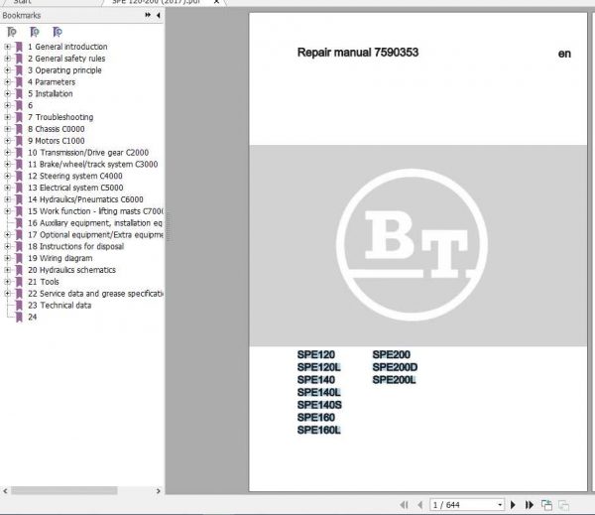Go to the first page
595x515 pixels.
click(x=404, y=505)
